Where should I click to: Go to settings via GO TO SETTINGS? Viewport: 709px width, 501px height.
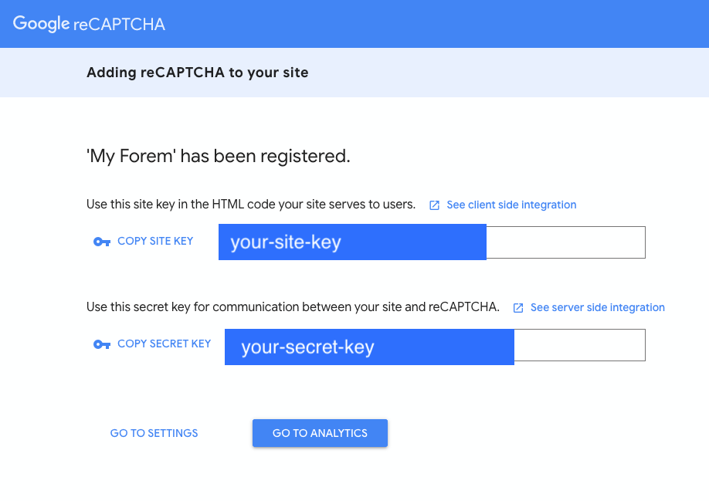[x=154, y=433]
